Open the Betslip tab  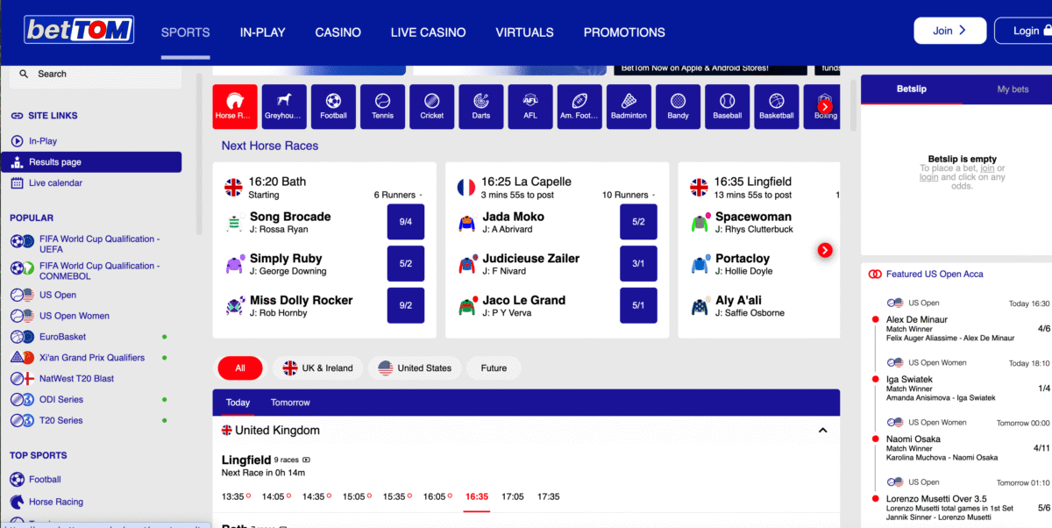point(911,89)
